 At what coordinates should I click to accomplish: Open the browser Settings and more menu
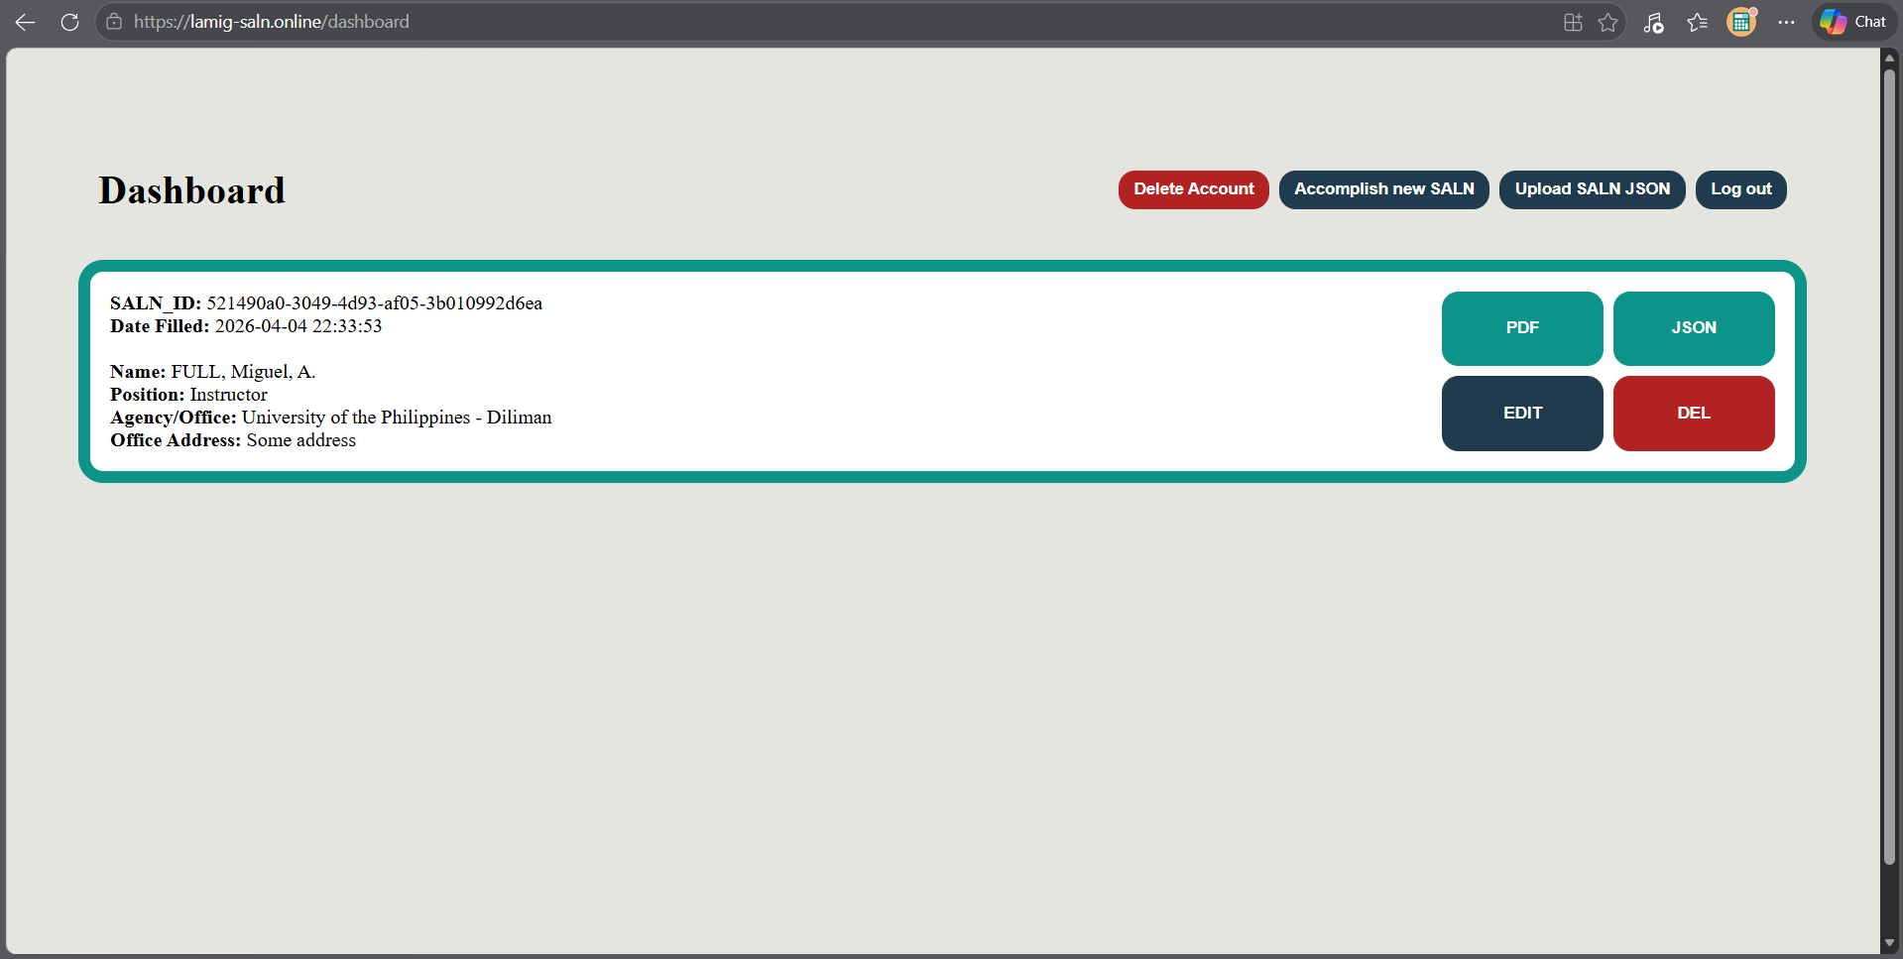[x=1786, y=22]
